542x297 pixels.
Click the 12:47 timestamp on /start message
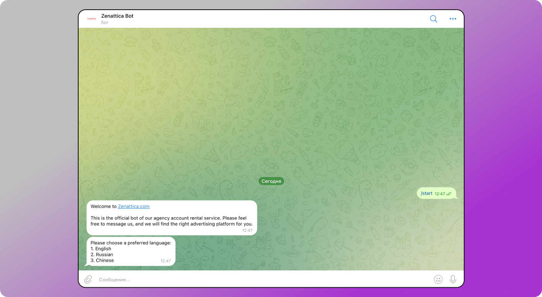439,194
